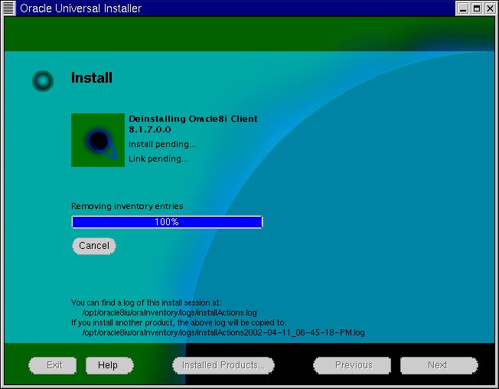Viewport: 499px width, 389px height.
Task: Click "Removing inventory entries" label
Action: (x=127, y=206)
